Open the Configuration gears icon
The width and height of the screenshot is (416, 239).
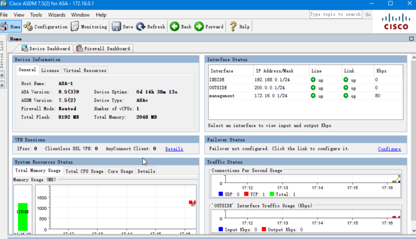(x=28, y=26)
